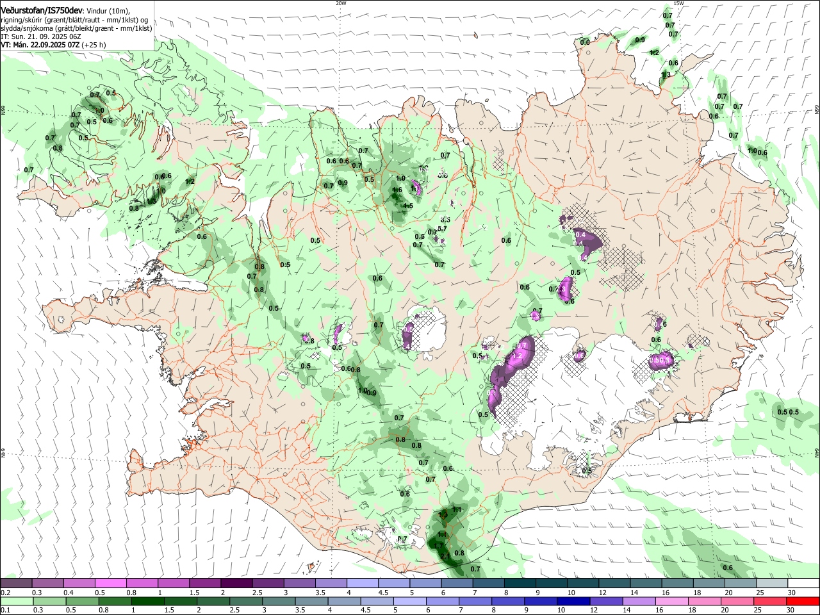Click the violet rain swatch labeled 12
820x615 pixels.
[606, 601]
